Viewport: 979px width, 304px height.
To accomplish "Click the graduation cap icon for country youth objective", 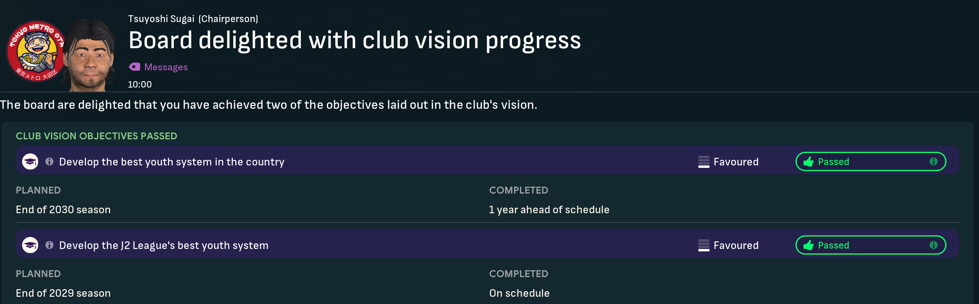I will (x=30, y=162).
